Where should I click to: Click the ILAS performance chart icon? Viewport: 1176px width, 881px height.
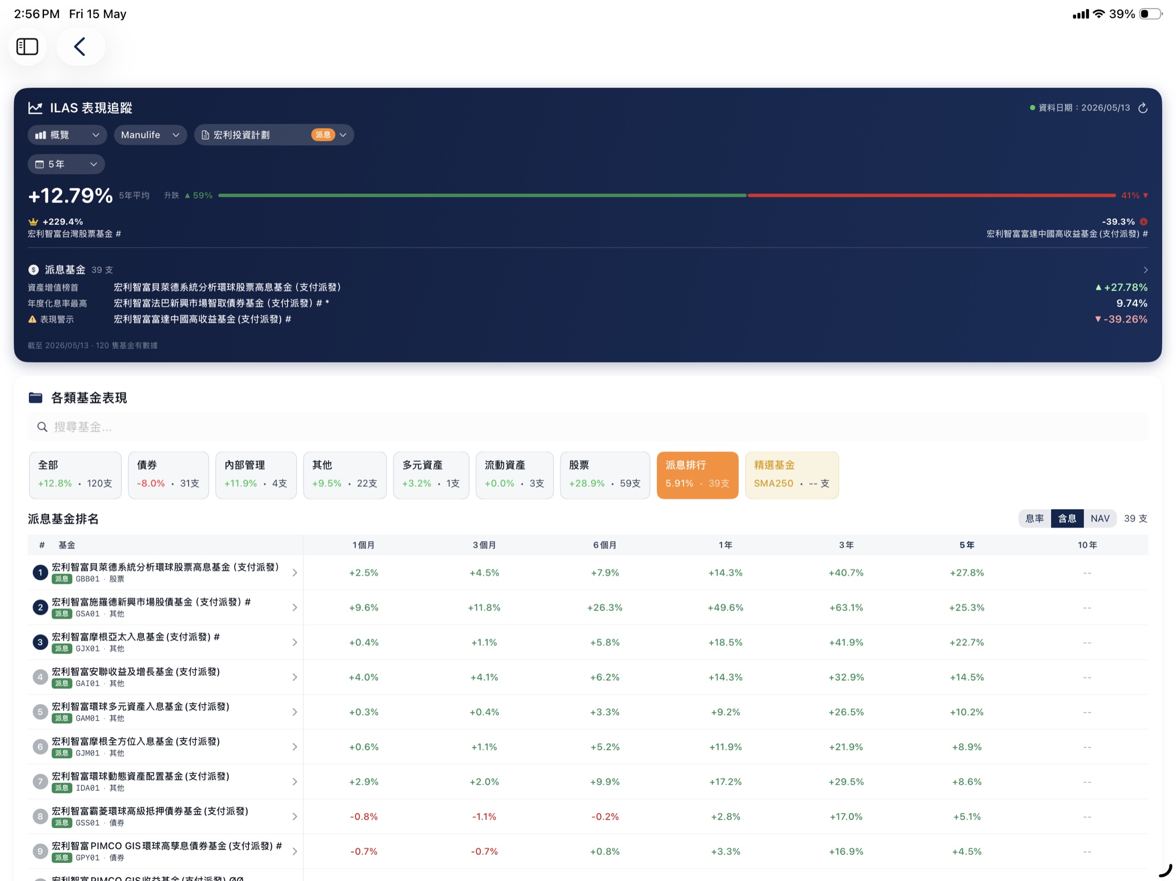click(35, 108)
